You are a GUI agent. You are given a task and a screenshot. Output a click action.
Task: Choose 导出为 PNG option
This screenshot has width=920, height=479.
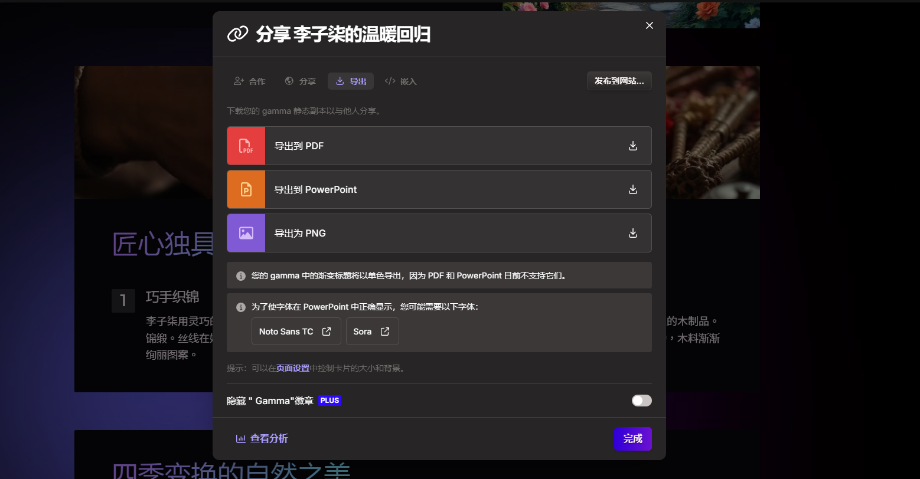(x=439, y=233)
